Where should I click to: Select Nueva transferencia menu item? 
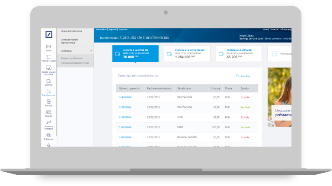(x=71, y=31)
